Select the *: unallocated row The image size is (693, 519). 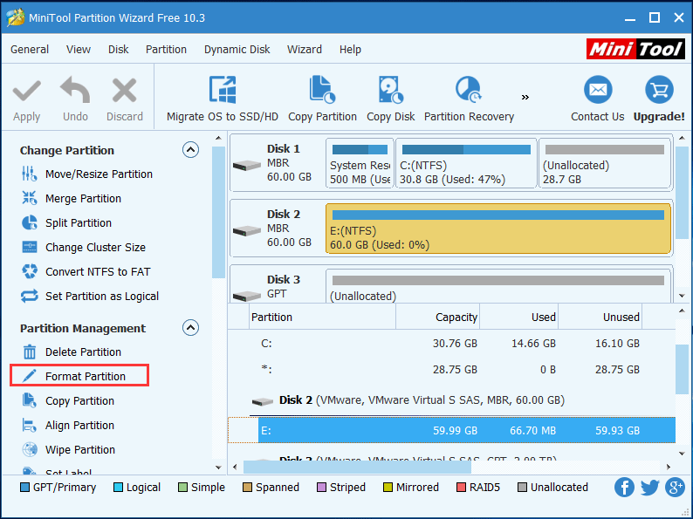(452, 369)
